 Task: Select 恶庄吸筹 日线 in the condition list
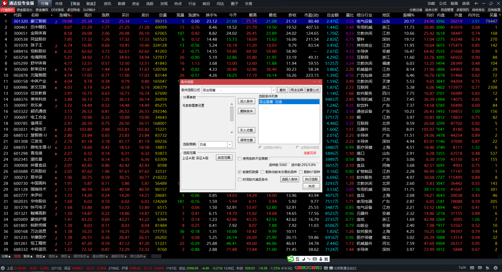(x=289, y=102)
